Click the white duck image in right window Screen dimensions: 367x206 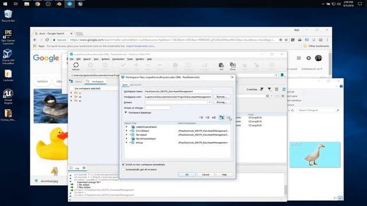coord(315,154)
